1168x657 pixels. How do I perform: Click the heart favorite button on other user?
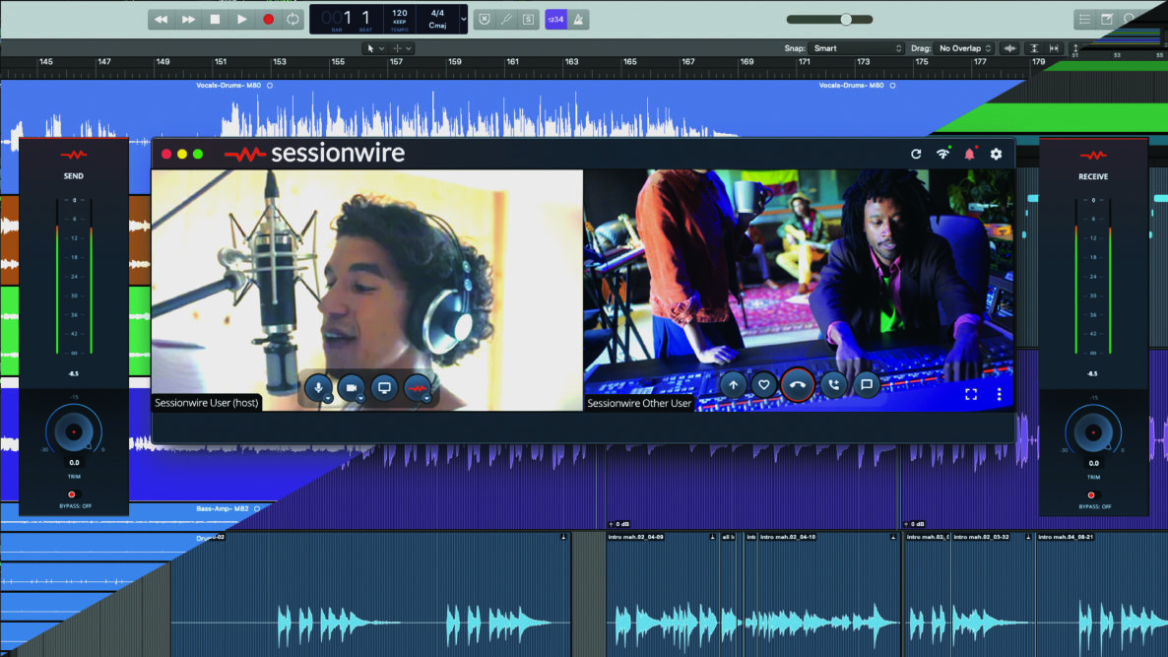(763, 385)
